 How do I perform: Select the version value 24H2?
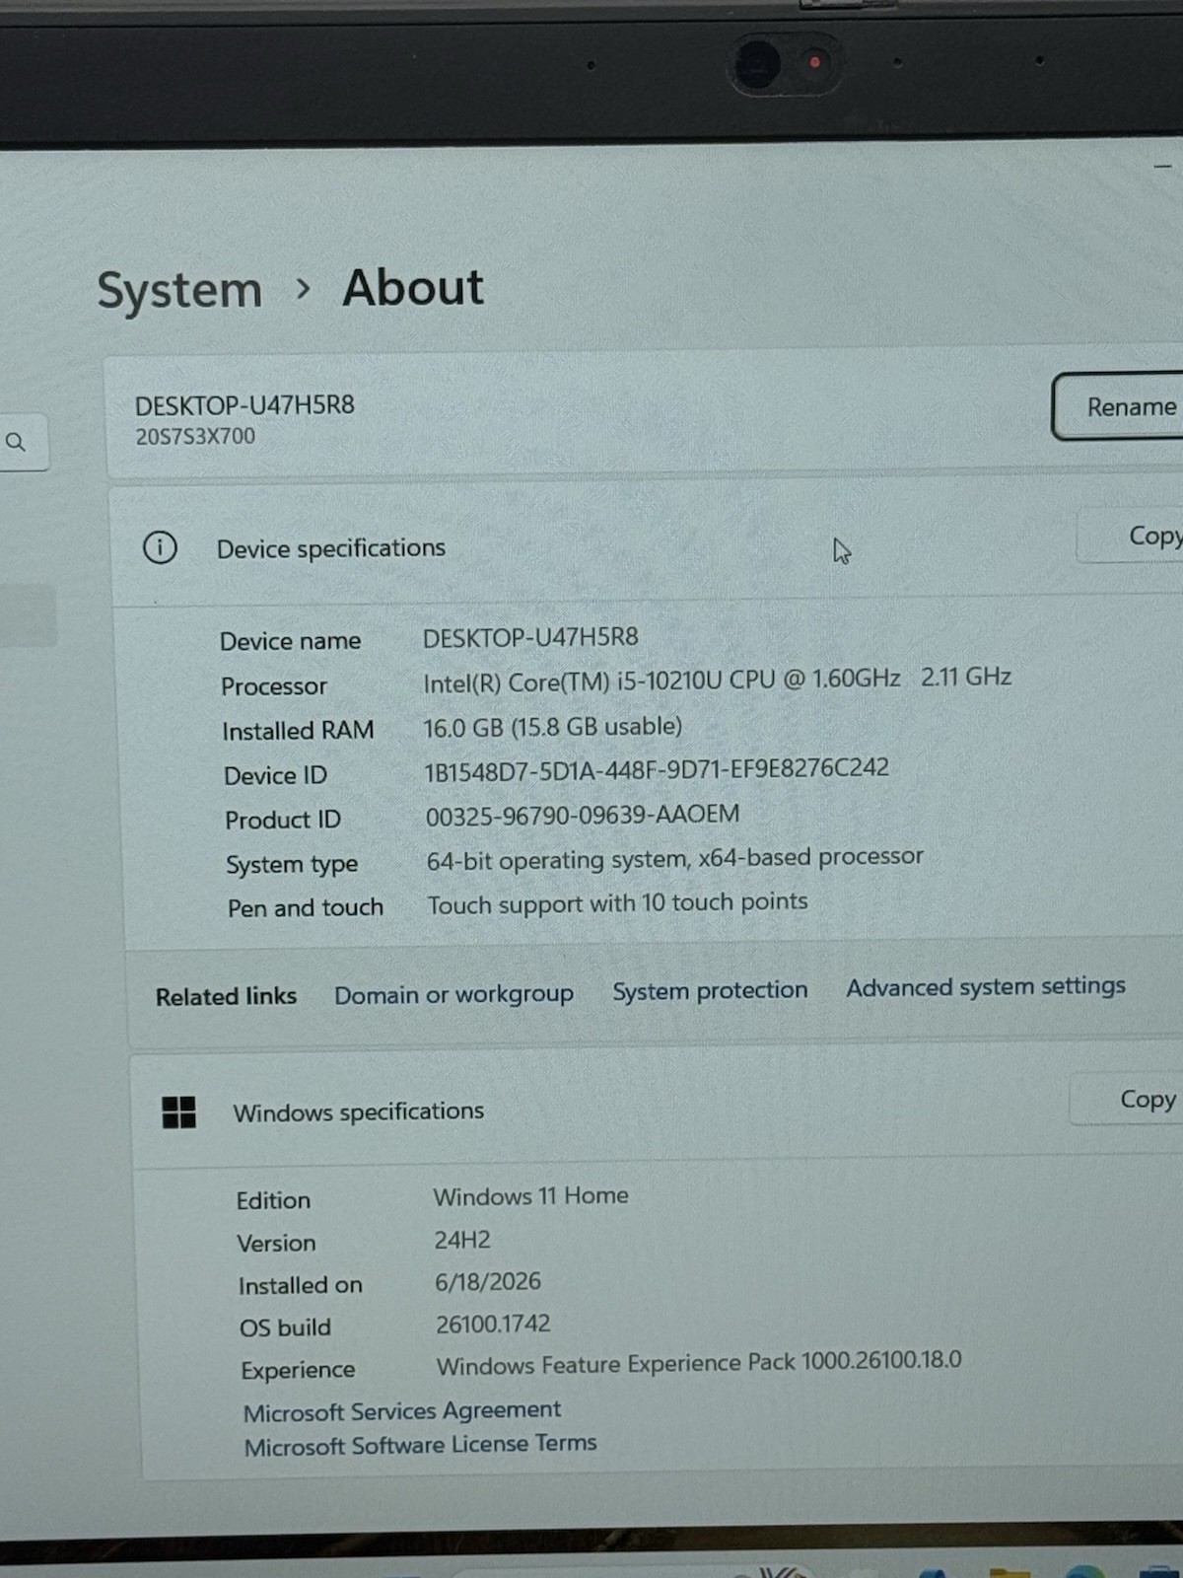[x=462, y=1240]
